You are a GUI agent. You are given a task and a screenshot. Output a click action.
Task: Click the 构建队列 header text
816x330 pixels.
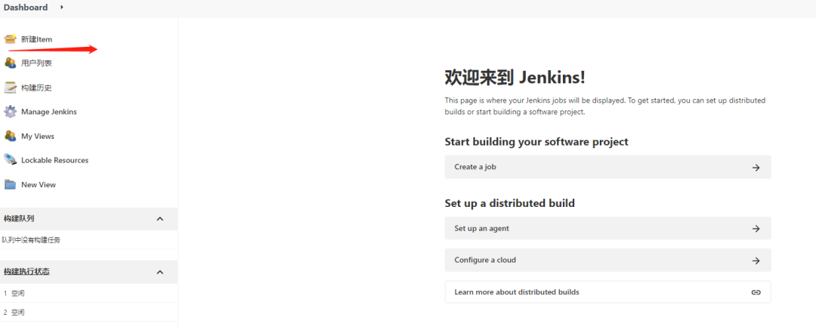click(x=19, y=218)
